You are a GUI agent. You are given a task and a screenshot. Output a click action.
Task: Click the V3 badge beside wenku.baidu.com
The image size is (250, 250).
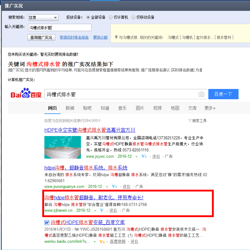102,242
